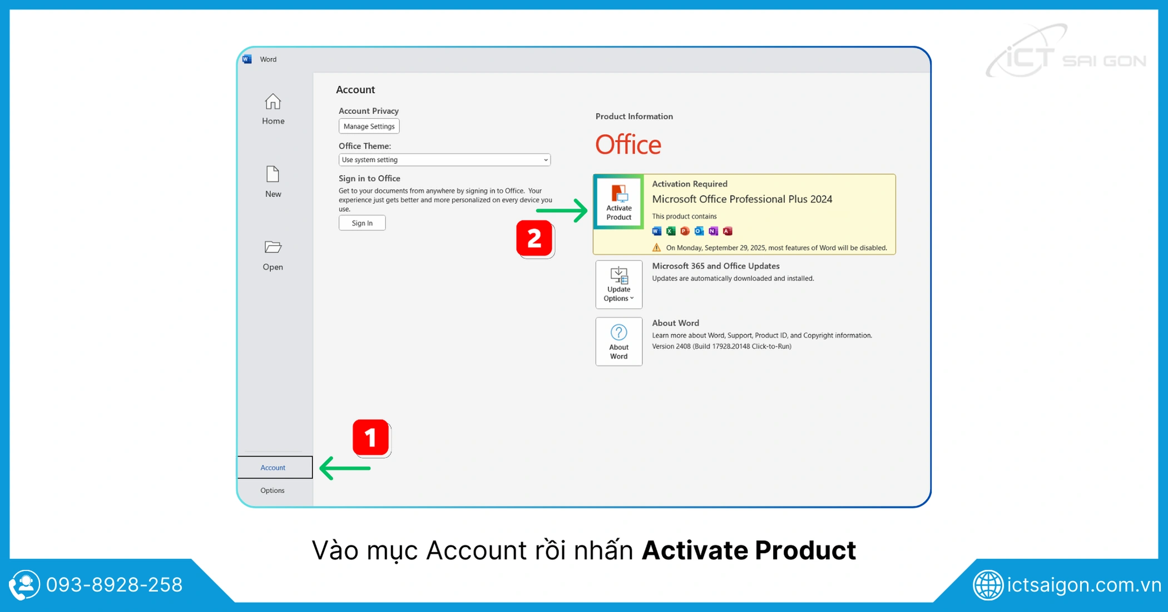The height and width of the screenshot is (612, 1168).
Task: Click Manage Settings button
Action: pyautogui.click(x=369, y=127)
